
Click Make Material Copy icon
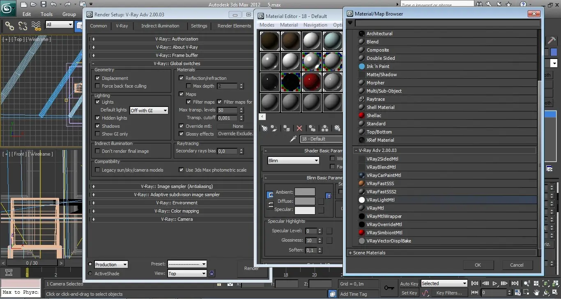pyautogui.click(x=312, y=128)
